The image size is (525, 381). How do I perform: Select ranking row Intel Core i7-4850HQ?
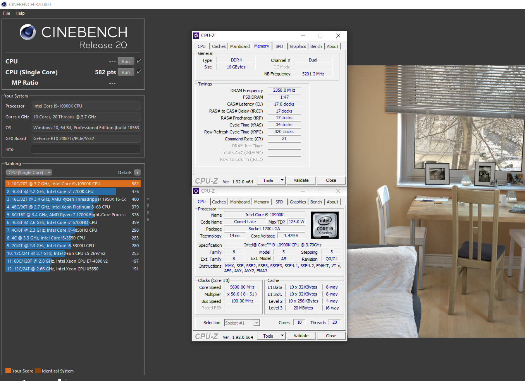[73, 230]
